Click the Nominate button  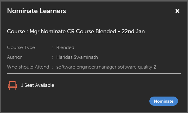(x=164, y=101)
